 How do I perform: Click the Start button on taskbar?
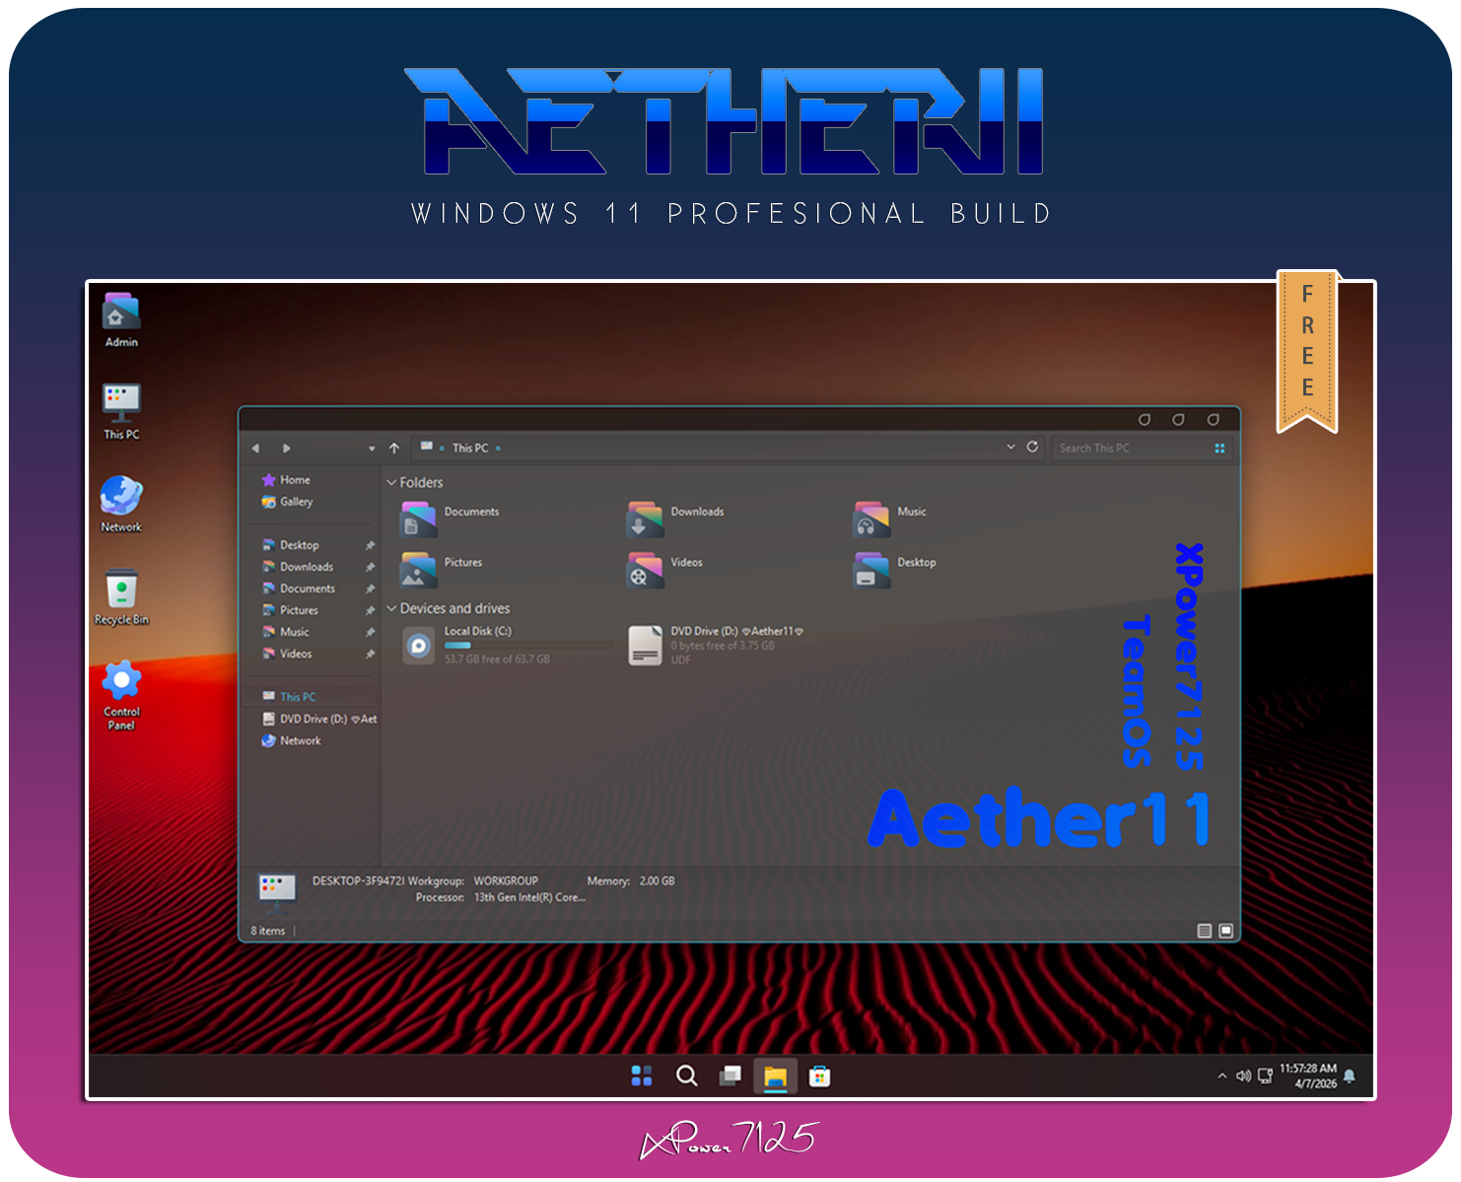click(642, 1077)
